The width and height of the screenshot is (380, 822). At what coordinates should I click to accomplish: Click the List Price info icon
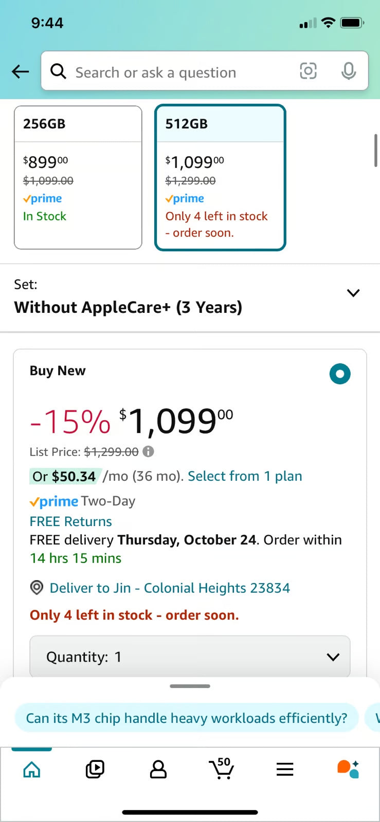click(148, 452)
